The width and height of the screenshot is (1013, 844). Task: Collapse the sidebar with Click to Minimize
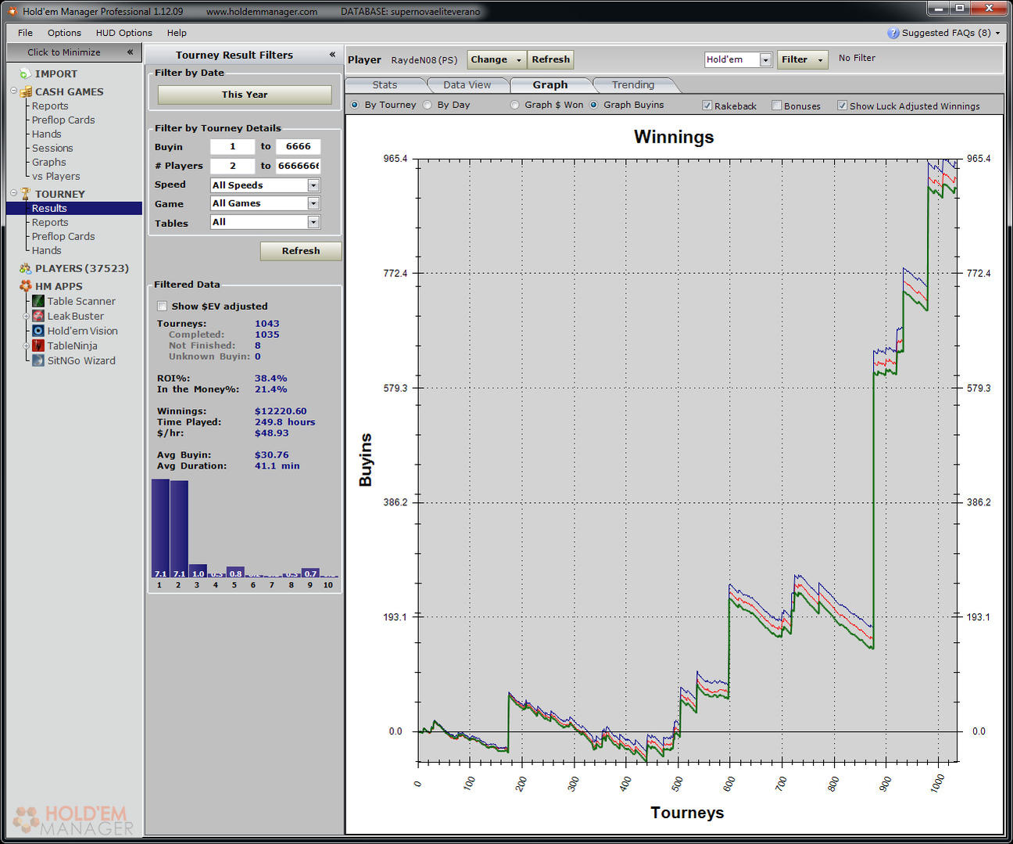(74, 52)
